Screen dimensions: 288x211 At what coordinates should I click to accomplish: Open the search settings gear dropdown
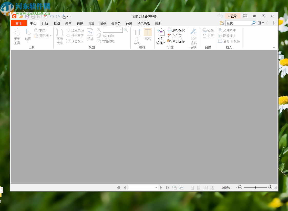[x=261, y=23]
